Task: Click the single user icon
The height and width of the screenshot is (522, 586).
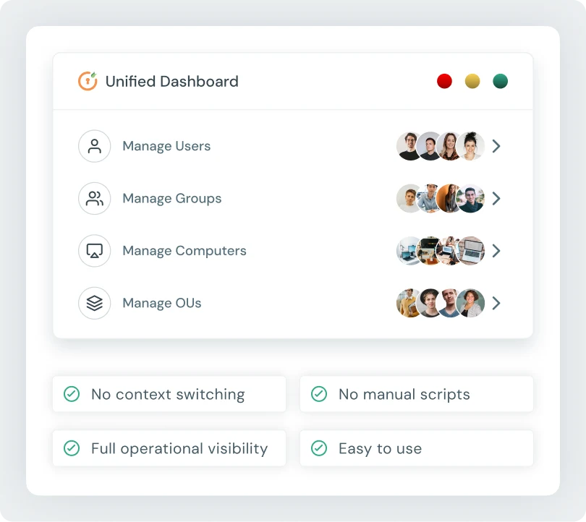Action: coord(95,146)
